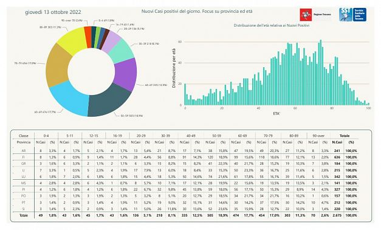Click the light blue 60-69 donut slice

tap(69, 99)
